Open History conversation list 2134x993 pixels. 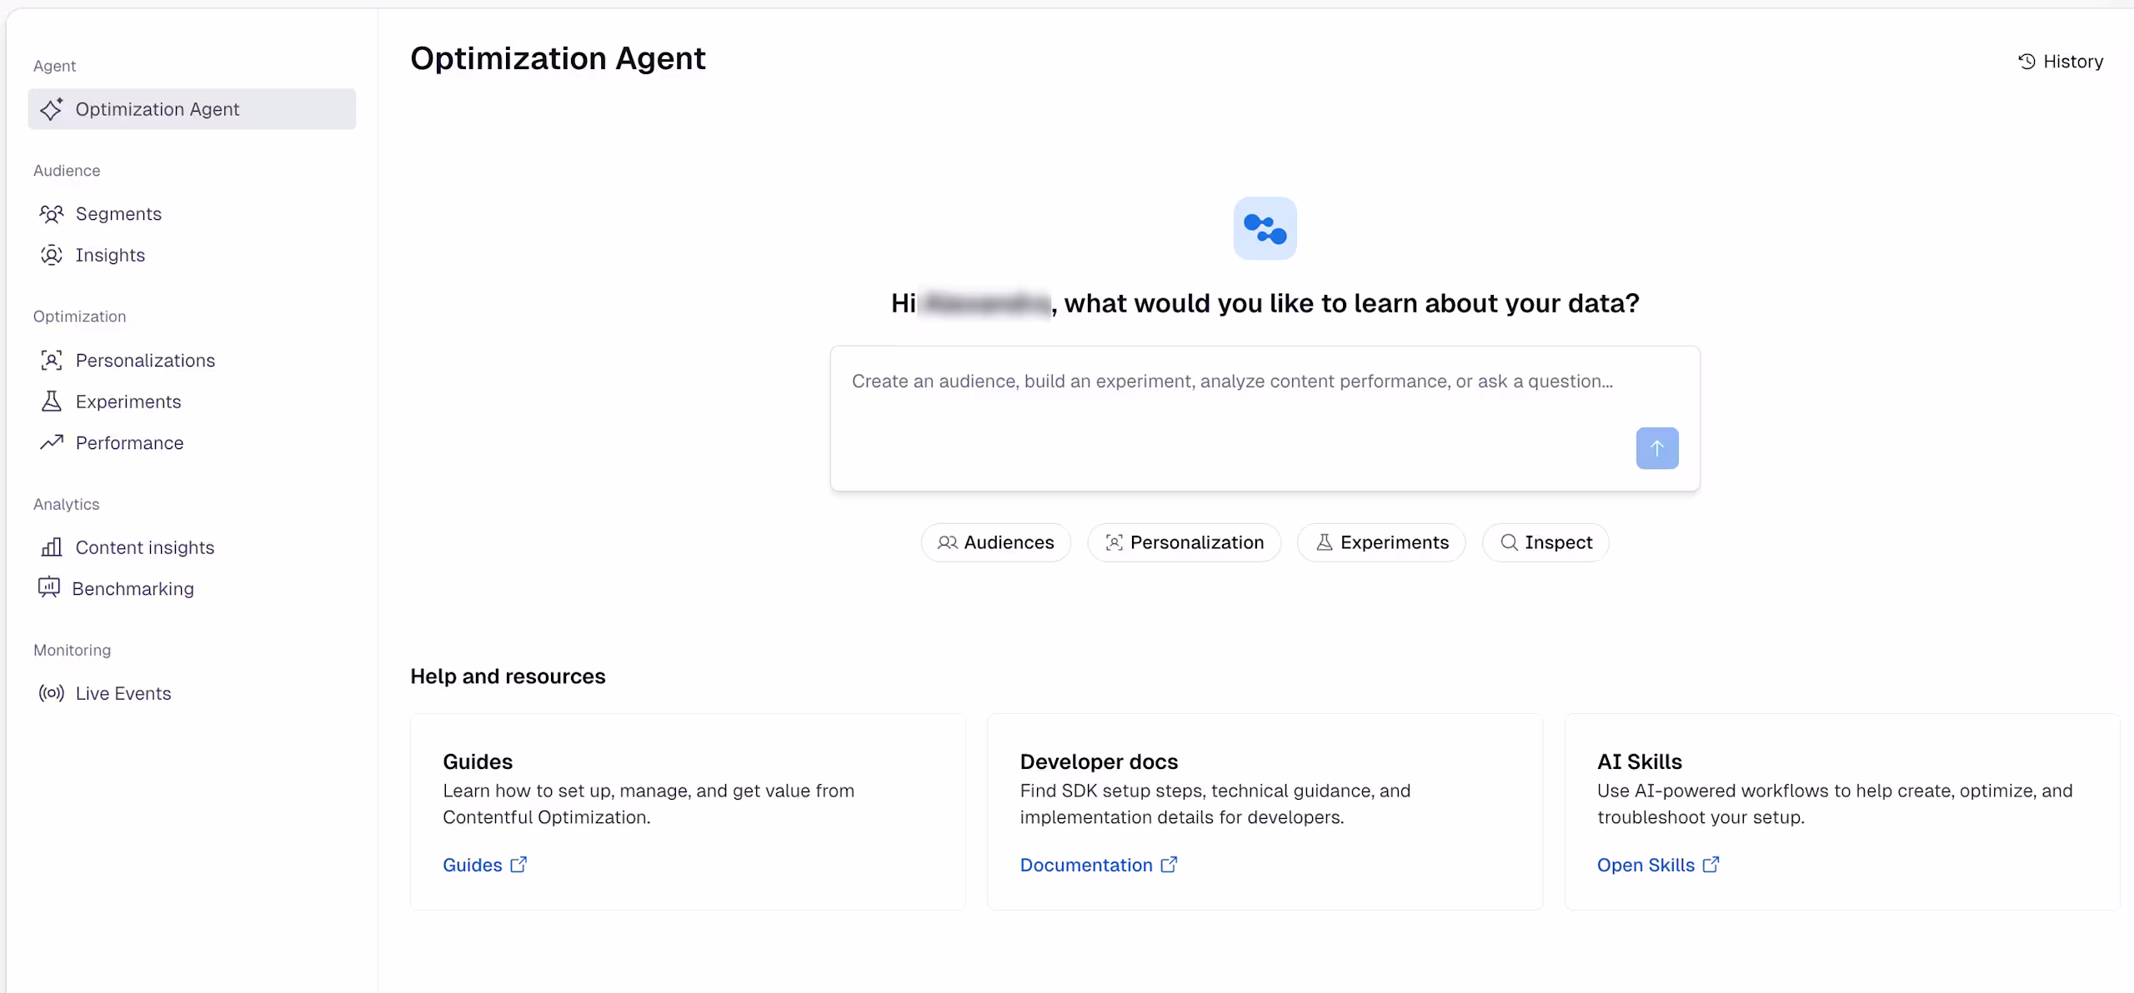point(2061,62)
